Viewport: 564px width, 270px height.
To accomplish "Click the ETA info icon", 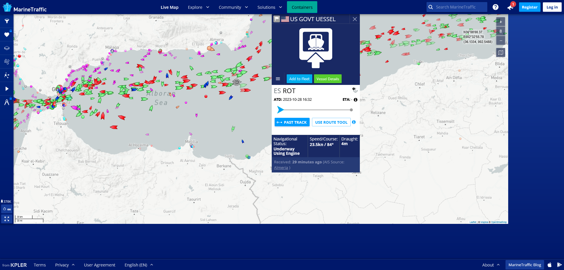I will [355, 100].
